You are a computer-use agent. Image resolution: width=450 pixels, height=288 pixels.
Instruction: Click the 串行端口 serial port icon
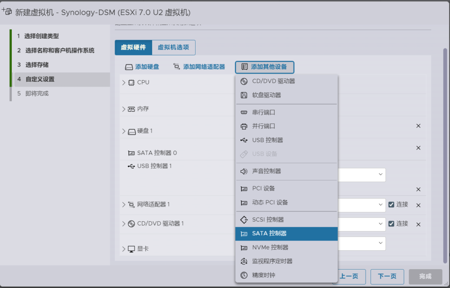point(243,112)
